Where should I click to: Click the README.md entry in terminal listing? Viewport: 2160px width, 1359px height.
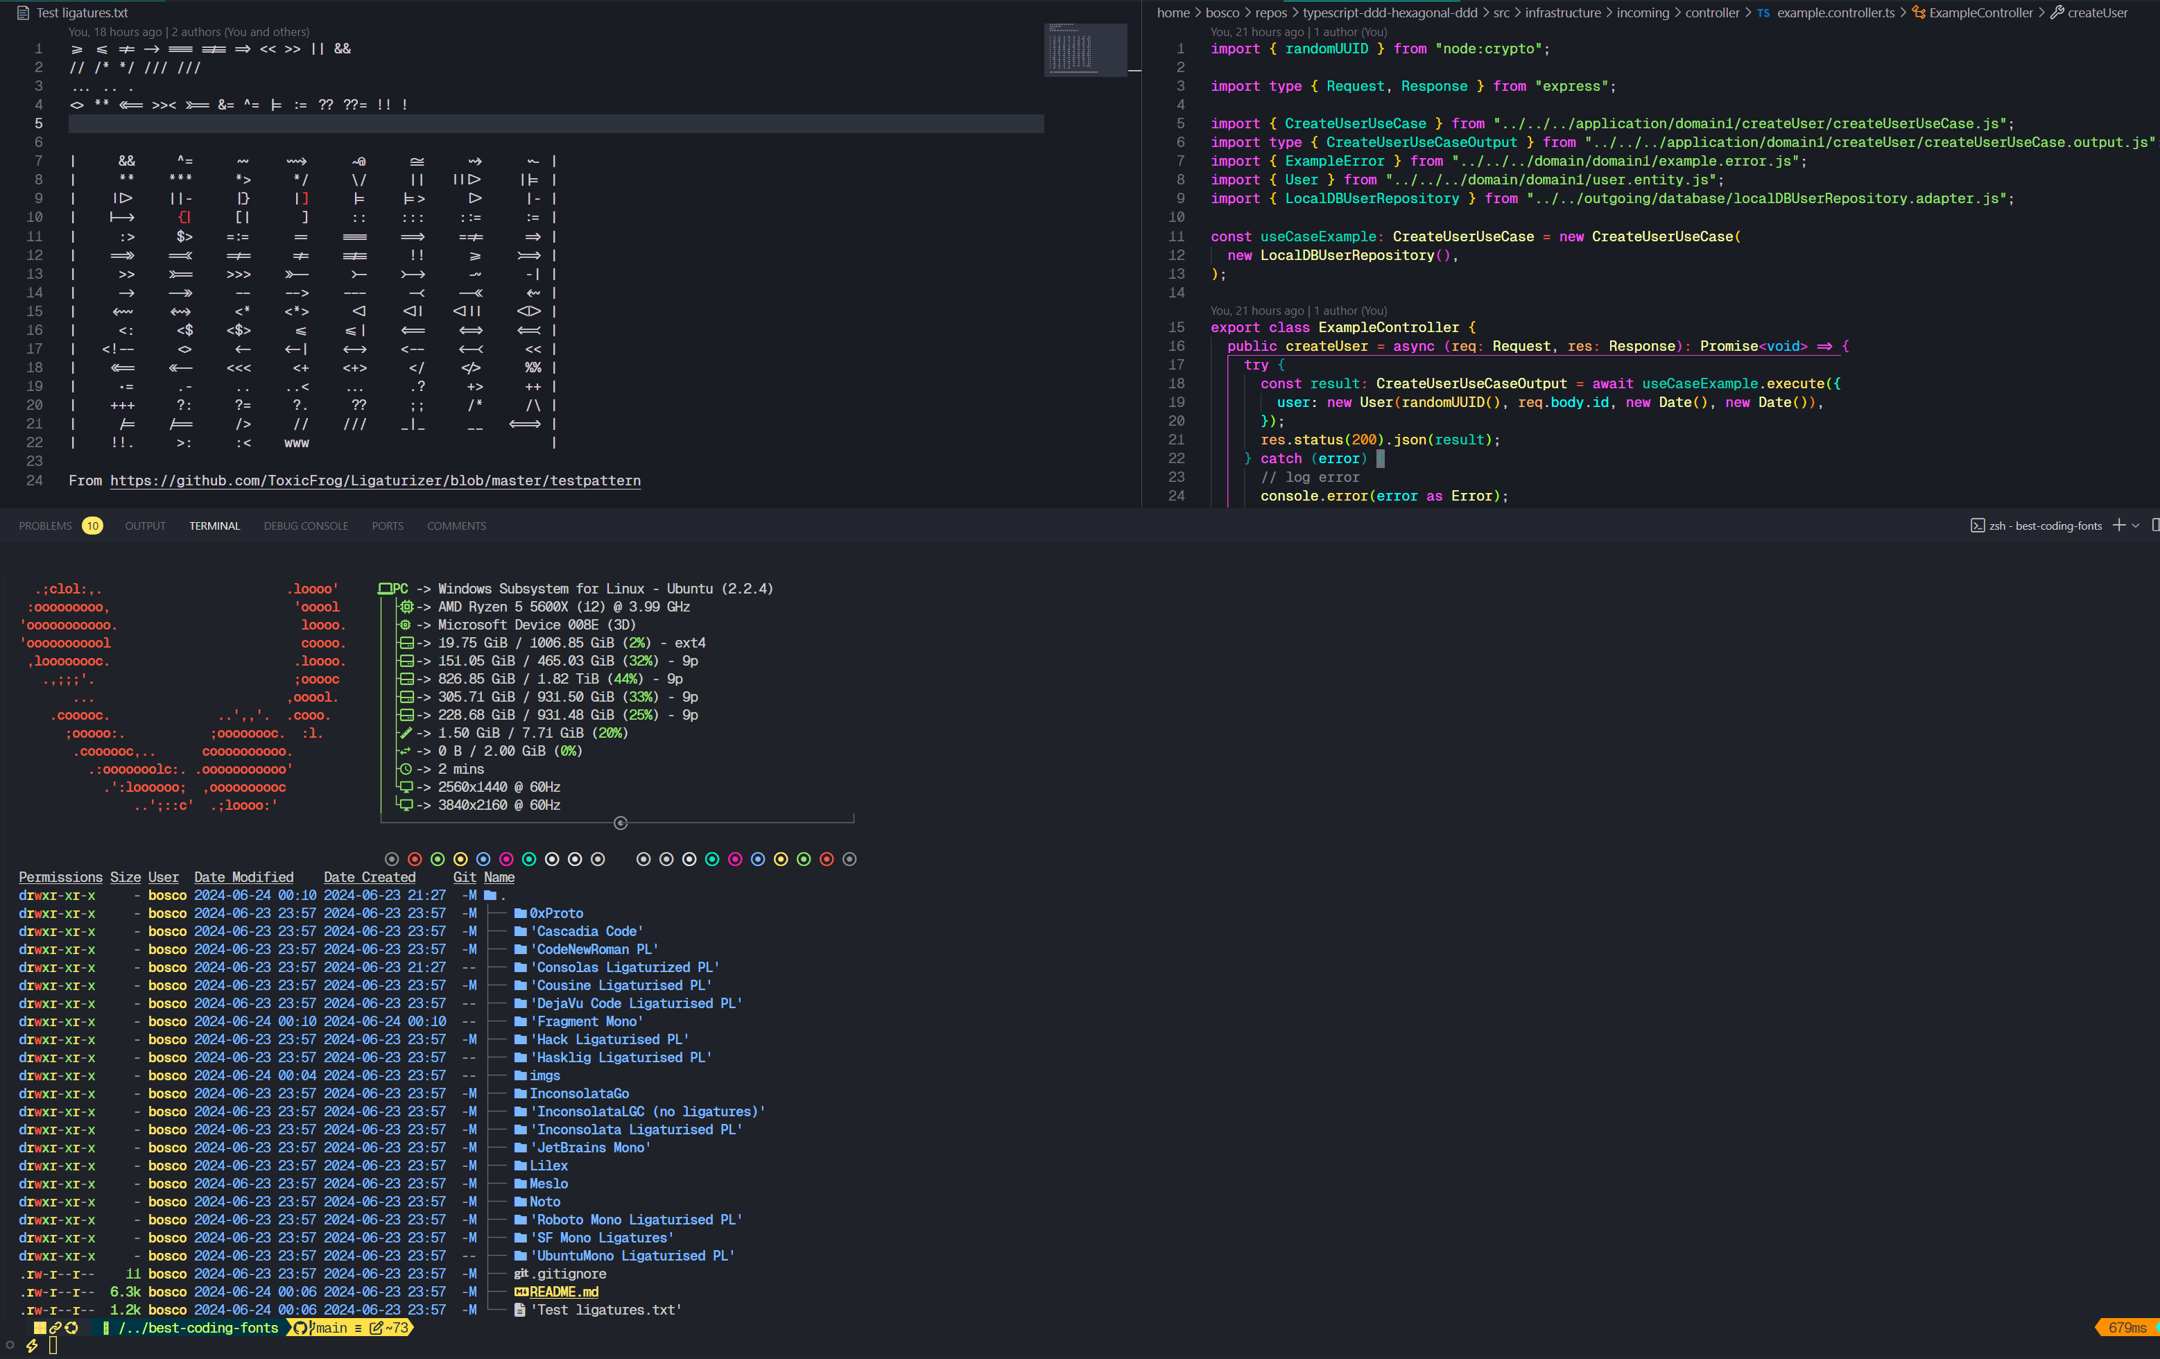(563, 1292)
